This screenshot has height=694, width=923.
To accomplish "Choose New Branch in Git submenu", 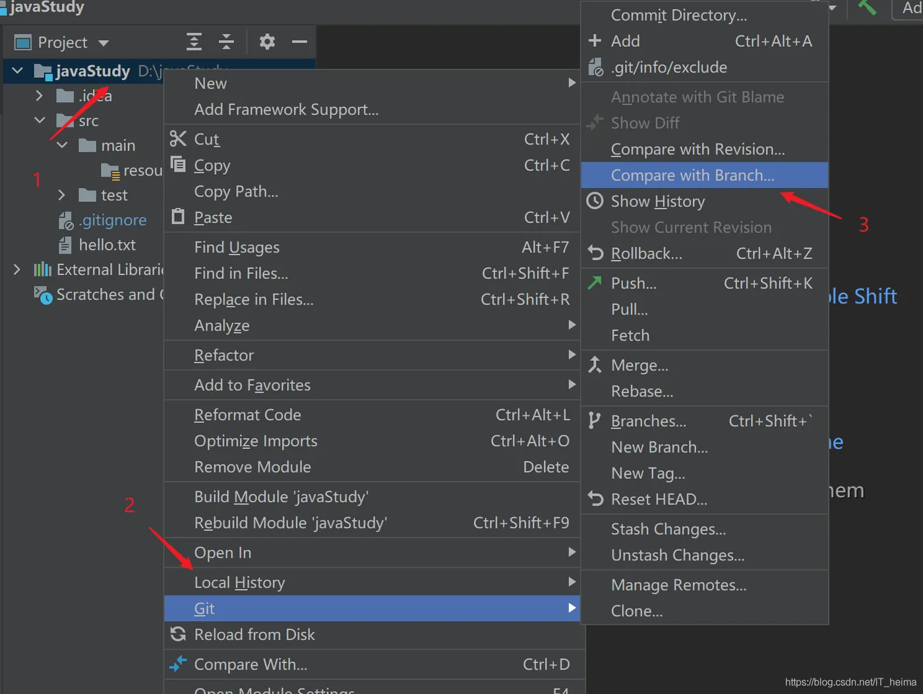I will 704,447.
